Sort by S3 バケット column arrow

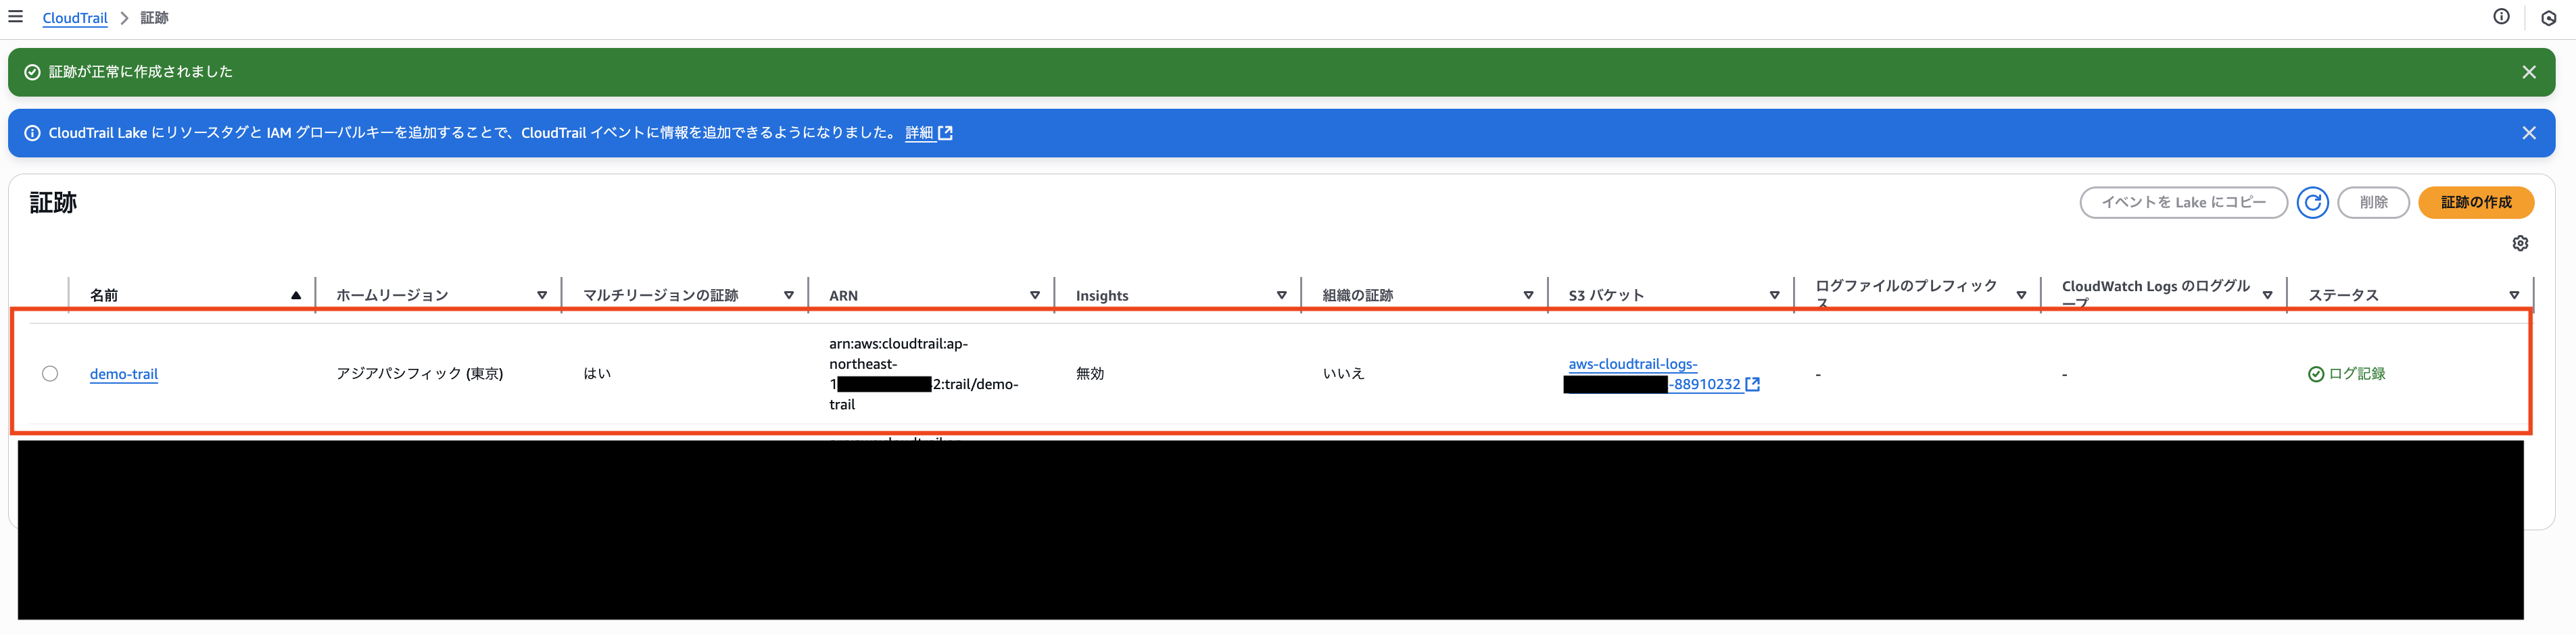(x=1775, y=295)
